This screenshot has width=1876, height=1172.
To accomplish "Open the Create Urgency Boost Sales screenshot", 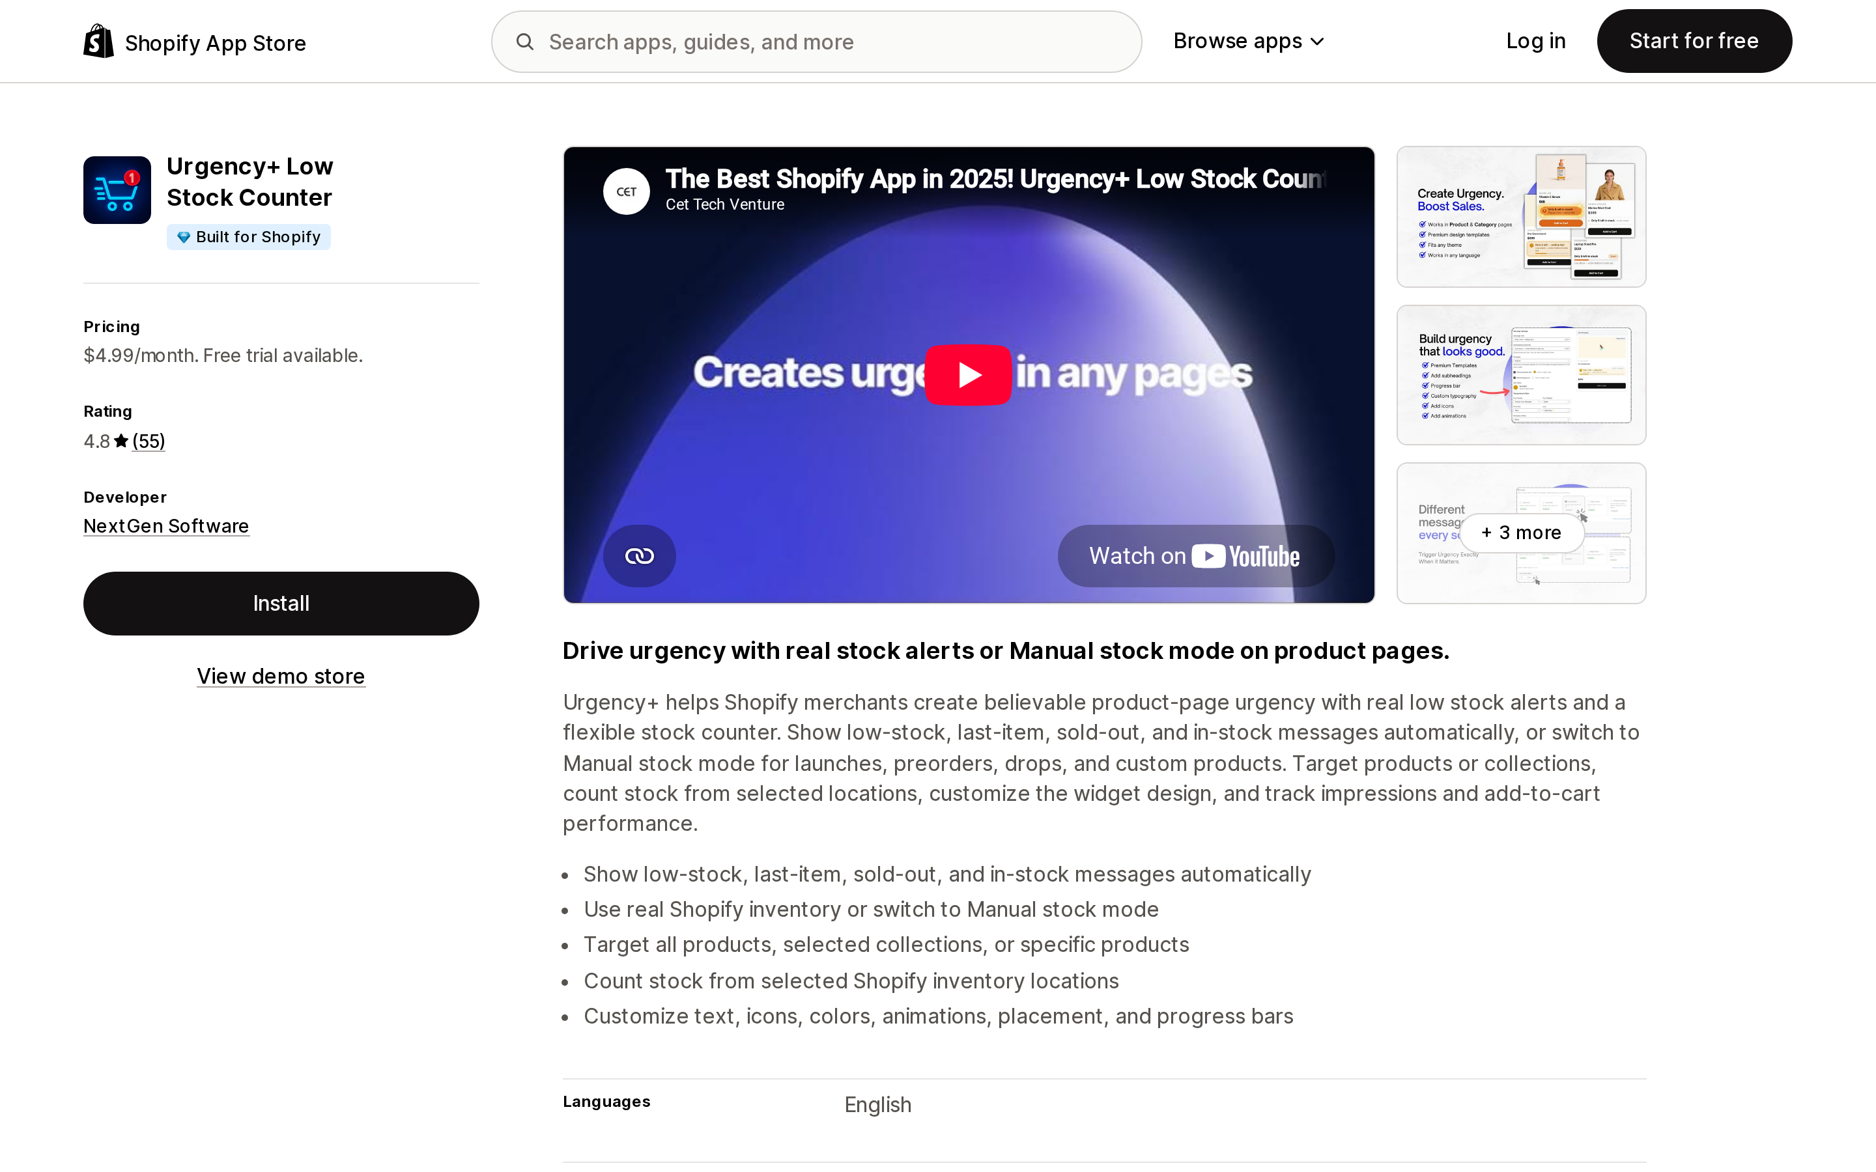I will 1521,217.
